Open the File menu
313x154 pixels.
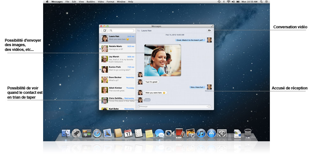(67, 2)
